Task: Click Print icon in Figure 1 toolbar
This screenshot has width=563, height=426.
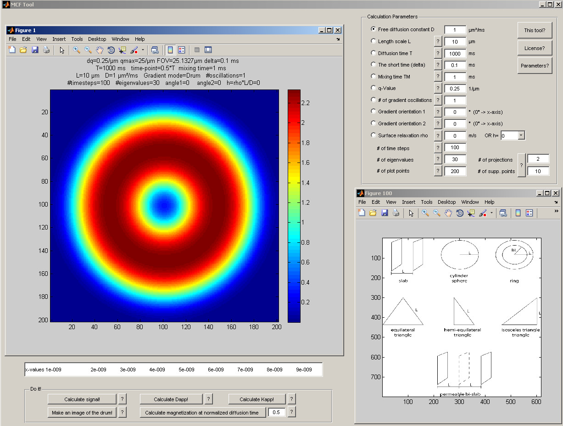Action: coord(46,50)
